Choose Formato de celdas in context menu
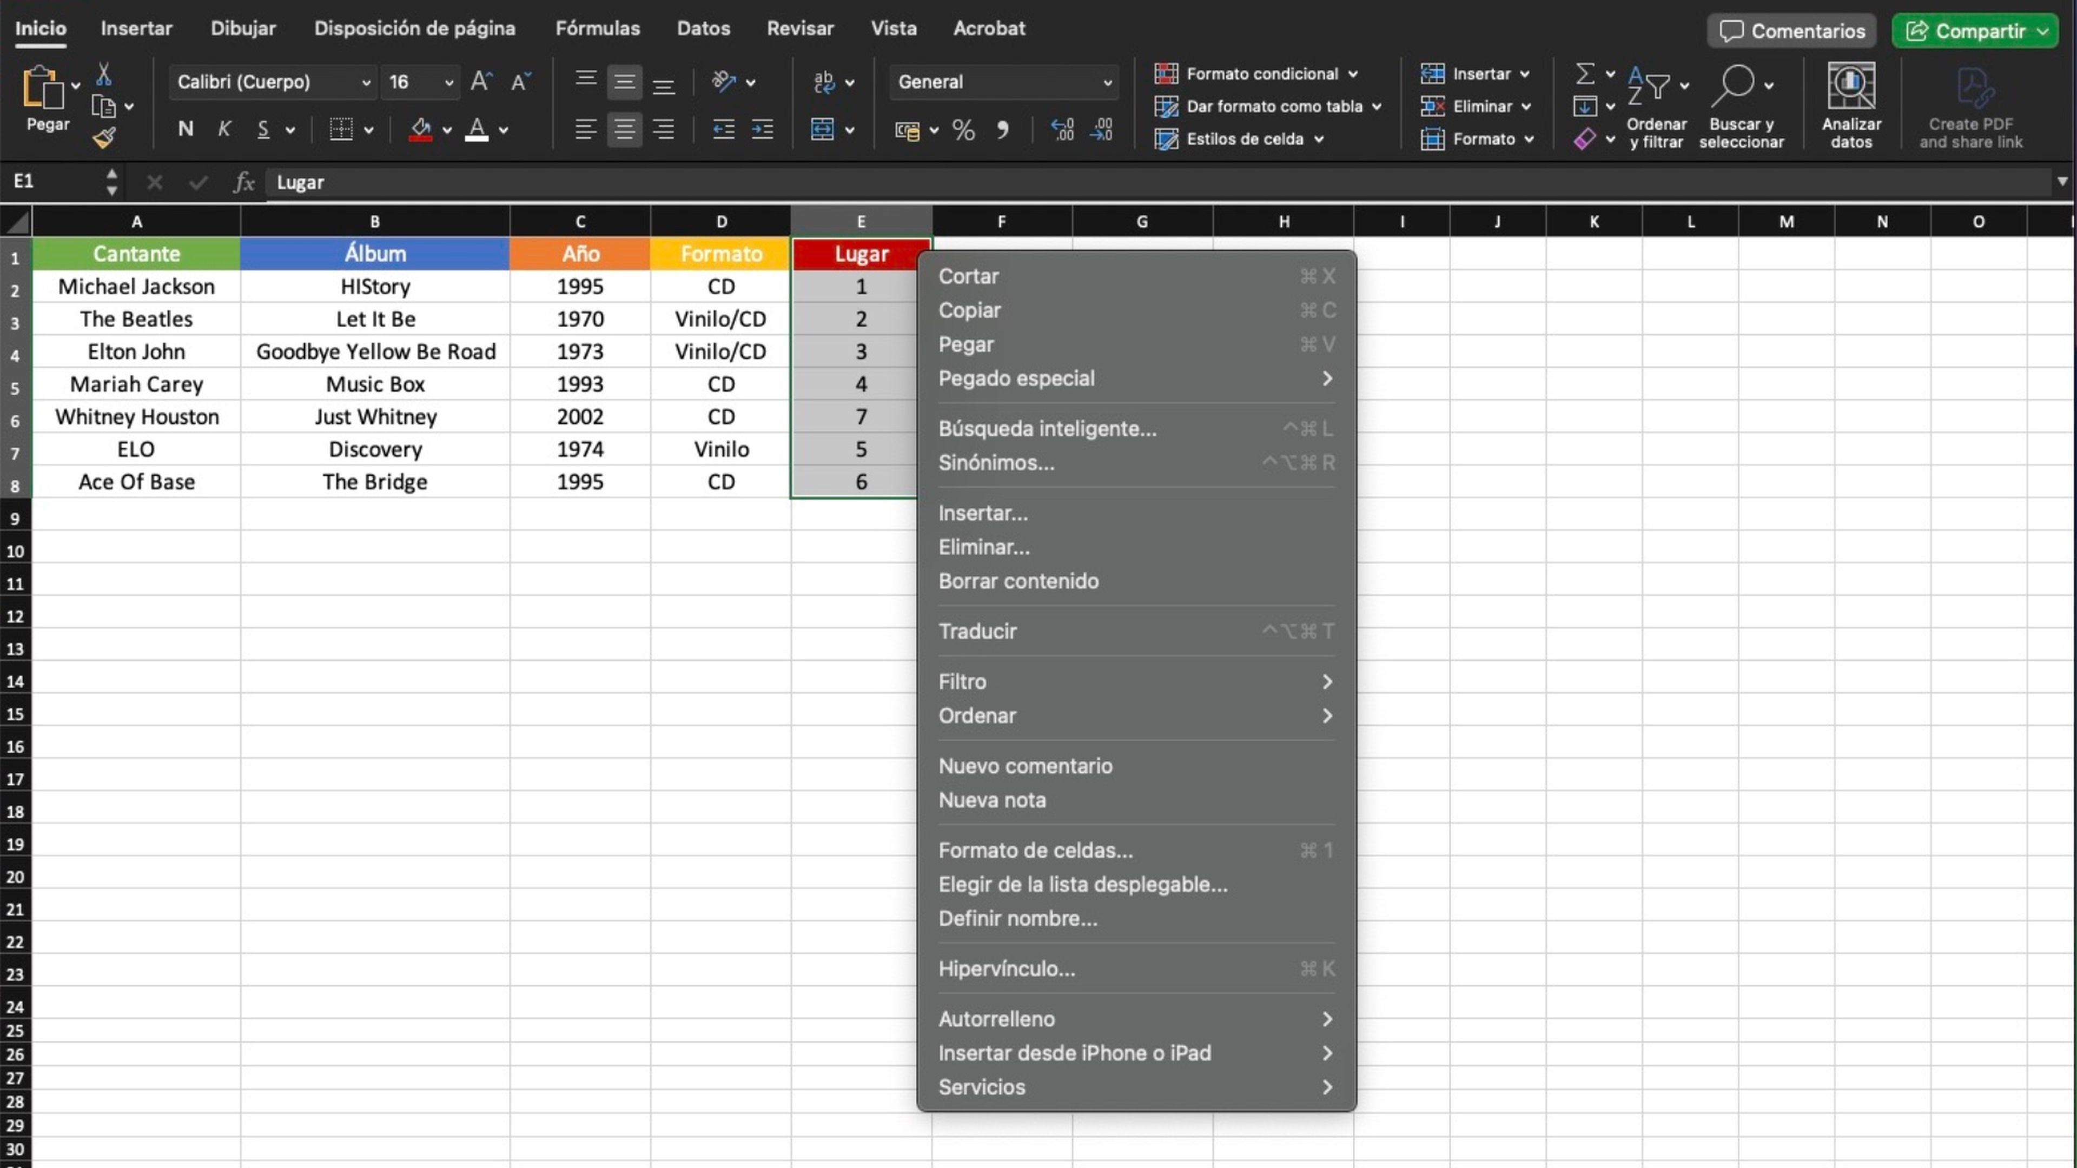 1136,851
